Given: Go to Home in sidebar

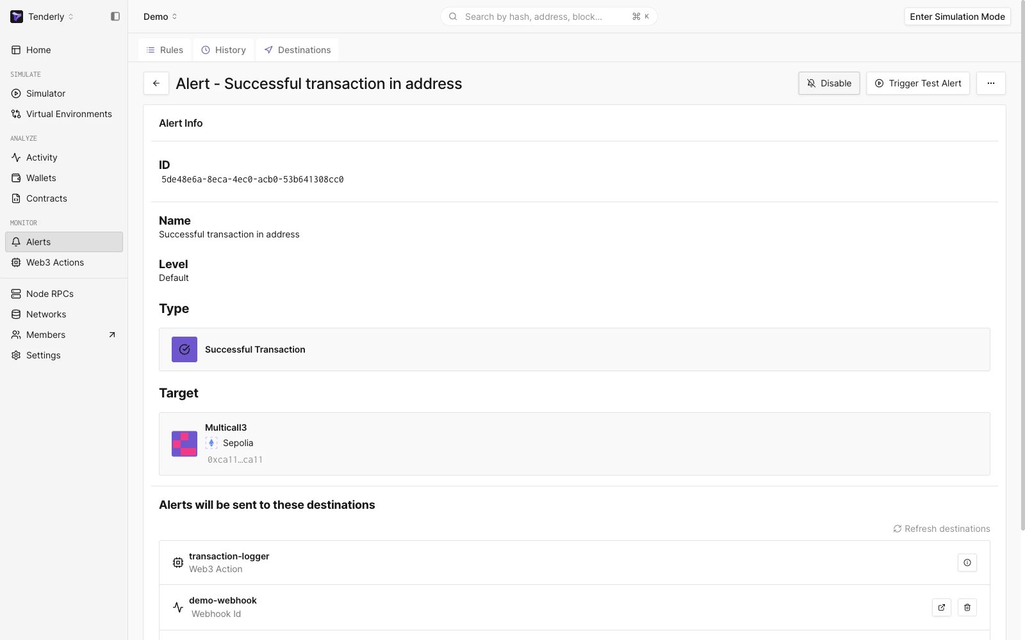Looking at the screenshot, I should click(x=64, y=50).
